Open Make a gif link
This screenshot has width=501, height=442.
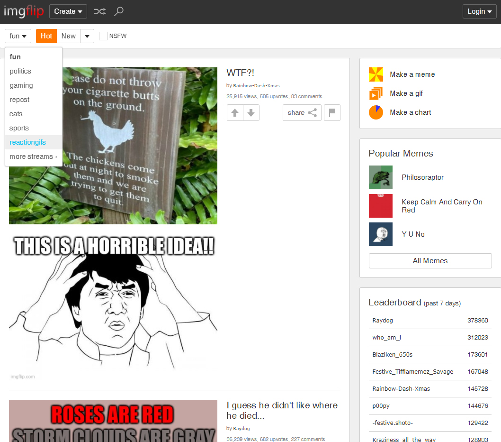point(406,93)
